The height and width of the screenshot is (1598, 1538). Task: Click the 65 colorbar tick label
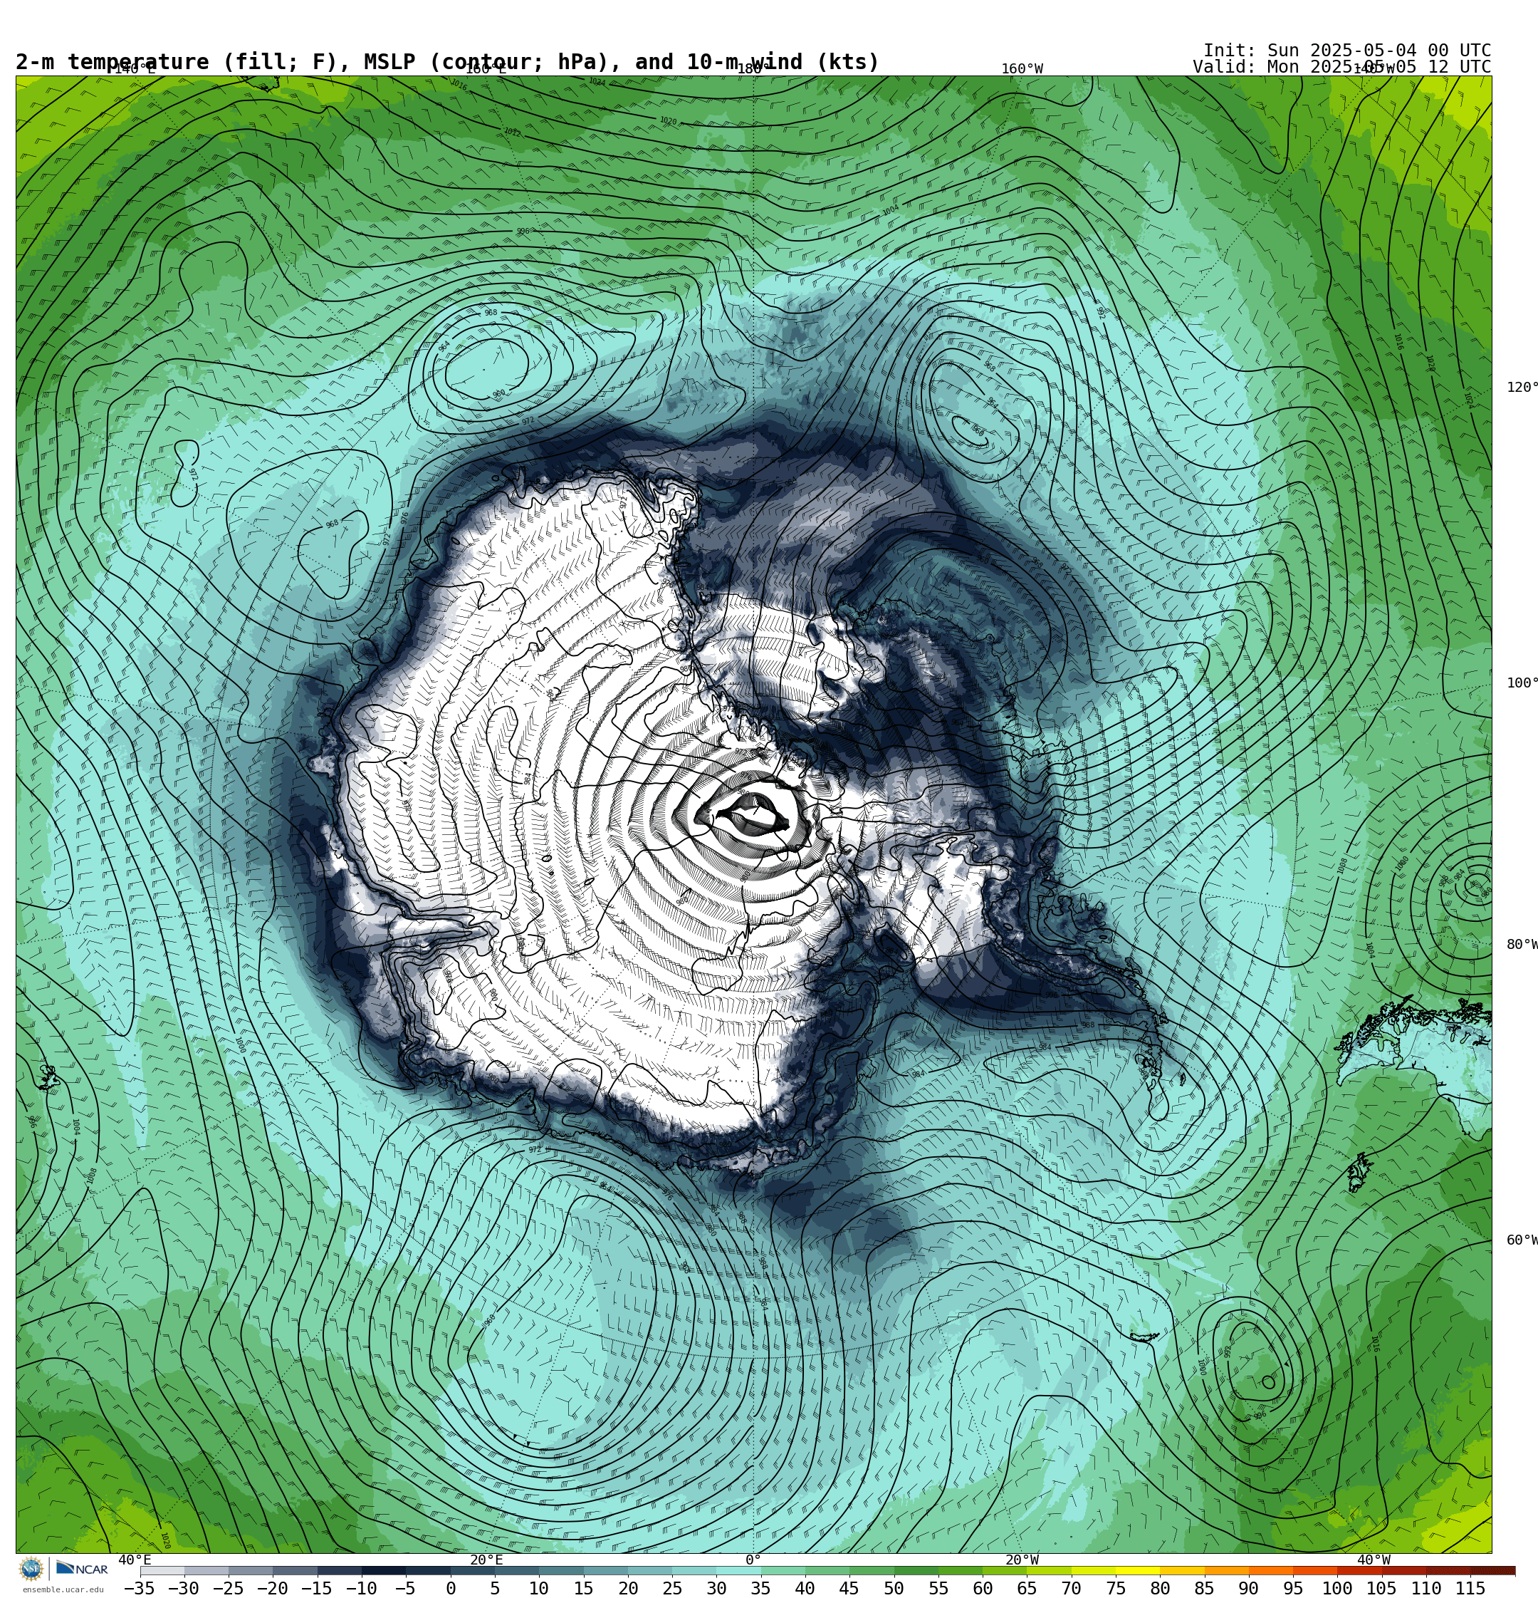(x=1027, y=1588)
